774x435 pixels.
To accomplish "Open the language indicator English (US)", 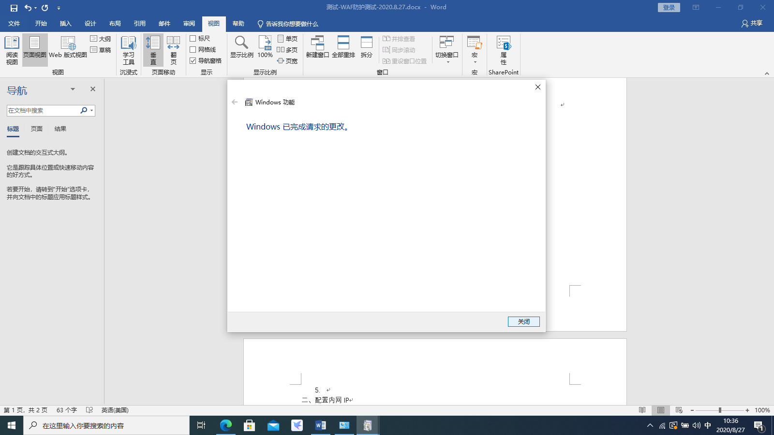I will pos(115,410).
